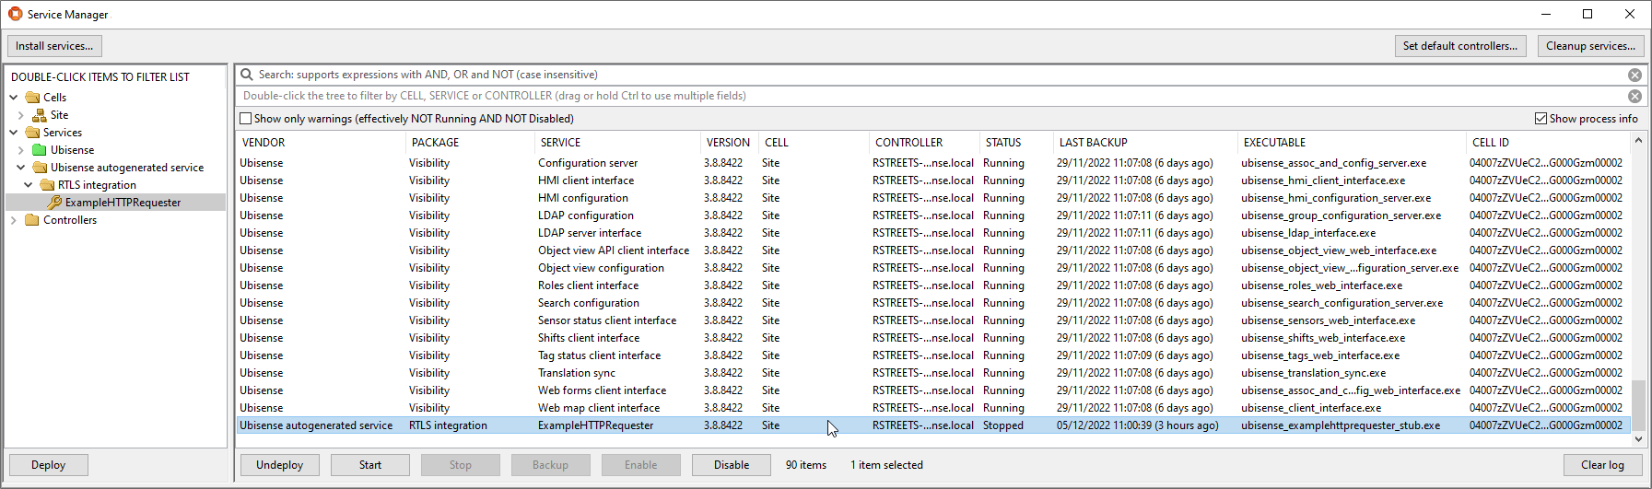1652x489 pixels.
Task: Collapse Ubisense autogenerated service node
Action: [x=21, y=168]
